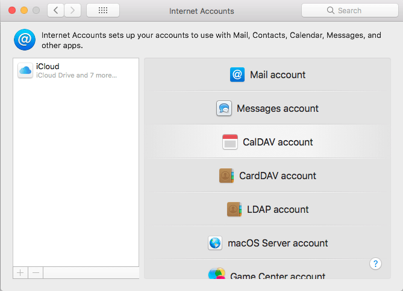Click the Game Center colored bubbles icon
The width and height of the screenshot is (403, 291).
click(x=217, y=274)
